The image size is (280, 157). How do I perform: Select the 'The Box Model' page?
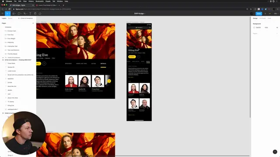(x=11, y=54)
